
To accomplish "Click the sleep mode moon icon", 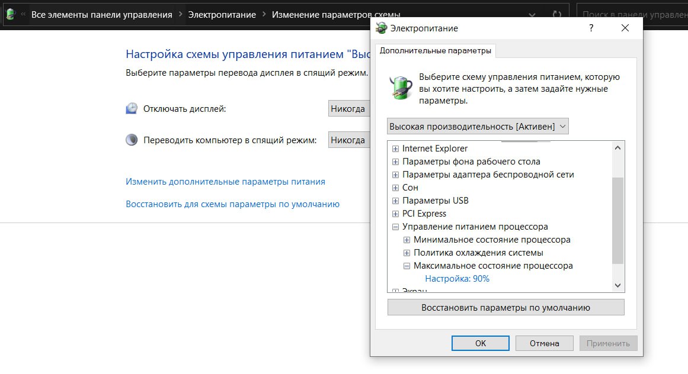I will click(x=132, y=140).
